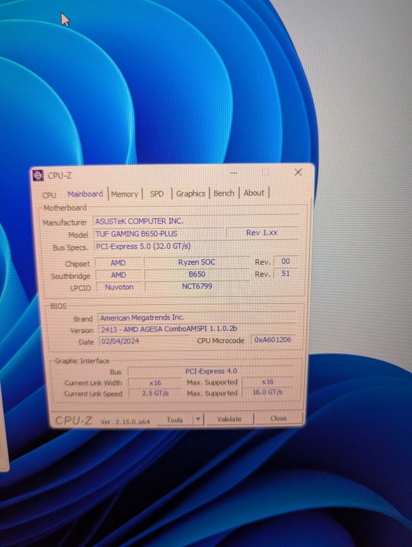
Task: Click the Nuvoton LPCIO vendor field
Action: pyautogui.click(x=119, y=287)
